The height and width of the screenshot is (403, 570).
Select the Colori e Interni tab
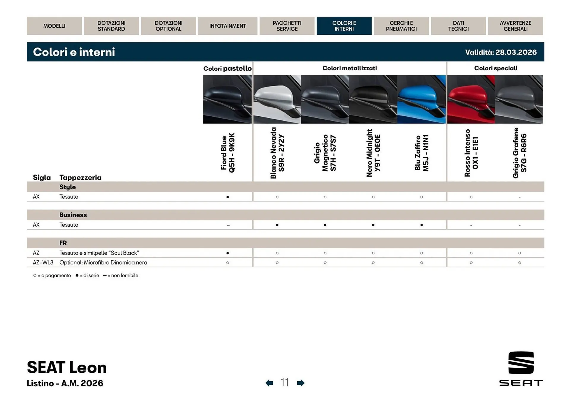344,26
